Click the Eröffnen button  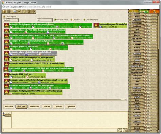coord(9,106)
